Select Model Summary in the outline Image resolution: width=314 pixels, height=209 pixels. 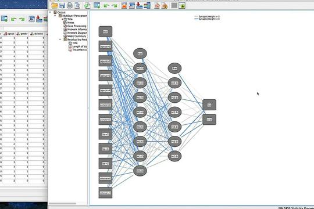pos(77,36)
